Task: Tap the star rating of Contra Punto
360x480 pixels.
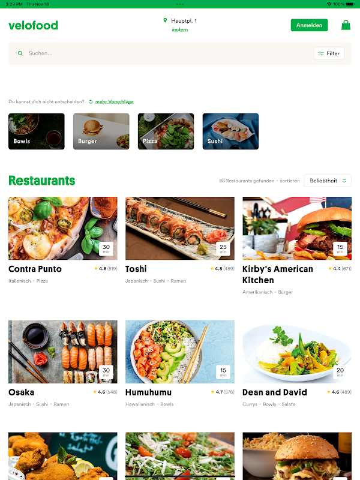Action: tap(106, 268)
